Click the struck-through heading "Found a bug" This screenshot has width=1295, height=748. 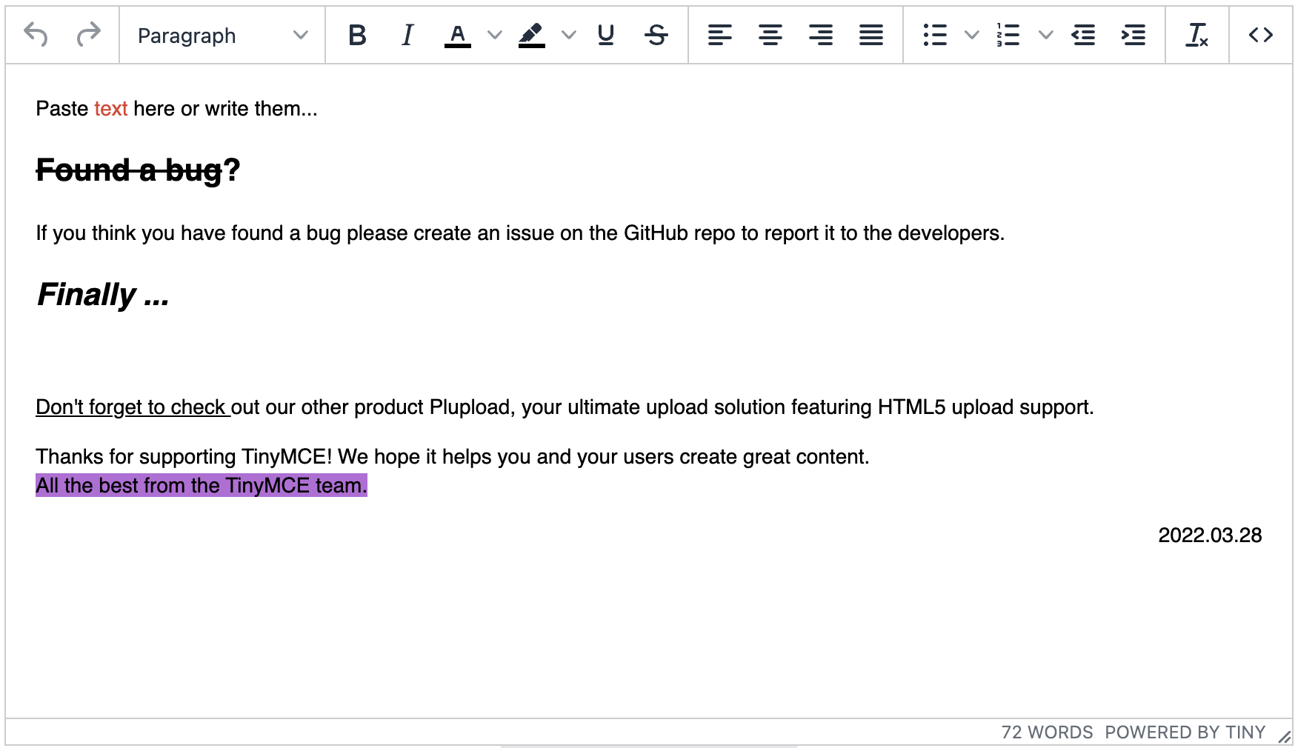click(x=129, y=170)
